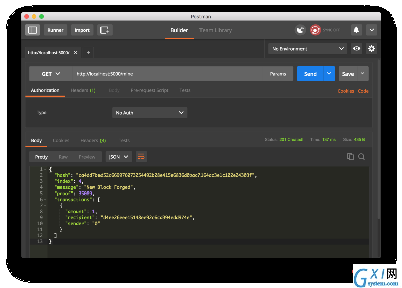Image resolution: width=402 pixels, height=288 pixels.
Task: Click the recipient value string
Action: coord(146,218)
